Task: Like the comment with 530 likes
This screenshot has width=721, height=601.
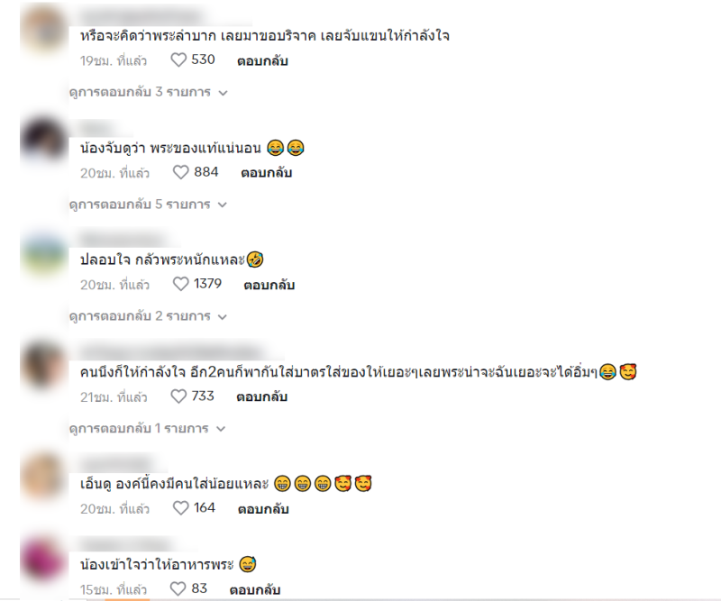Action: coord(178,60)
